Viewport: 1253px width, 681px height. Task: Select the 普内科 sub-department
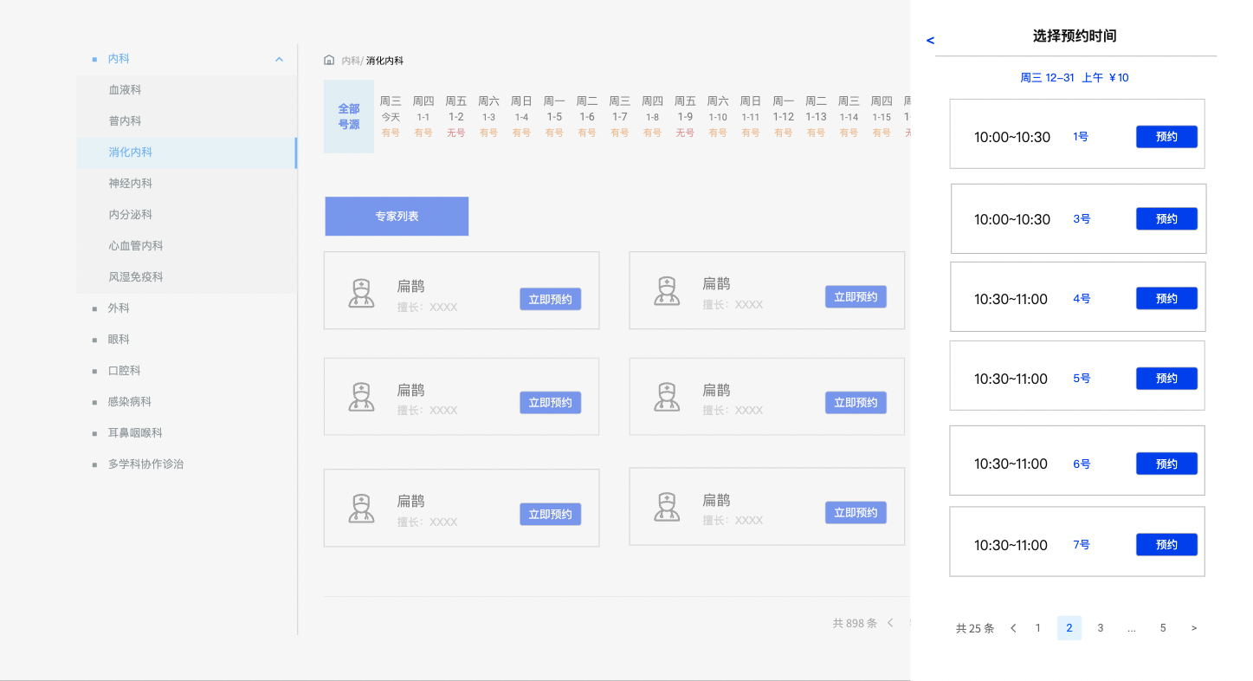click(x=186, y=121)
